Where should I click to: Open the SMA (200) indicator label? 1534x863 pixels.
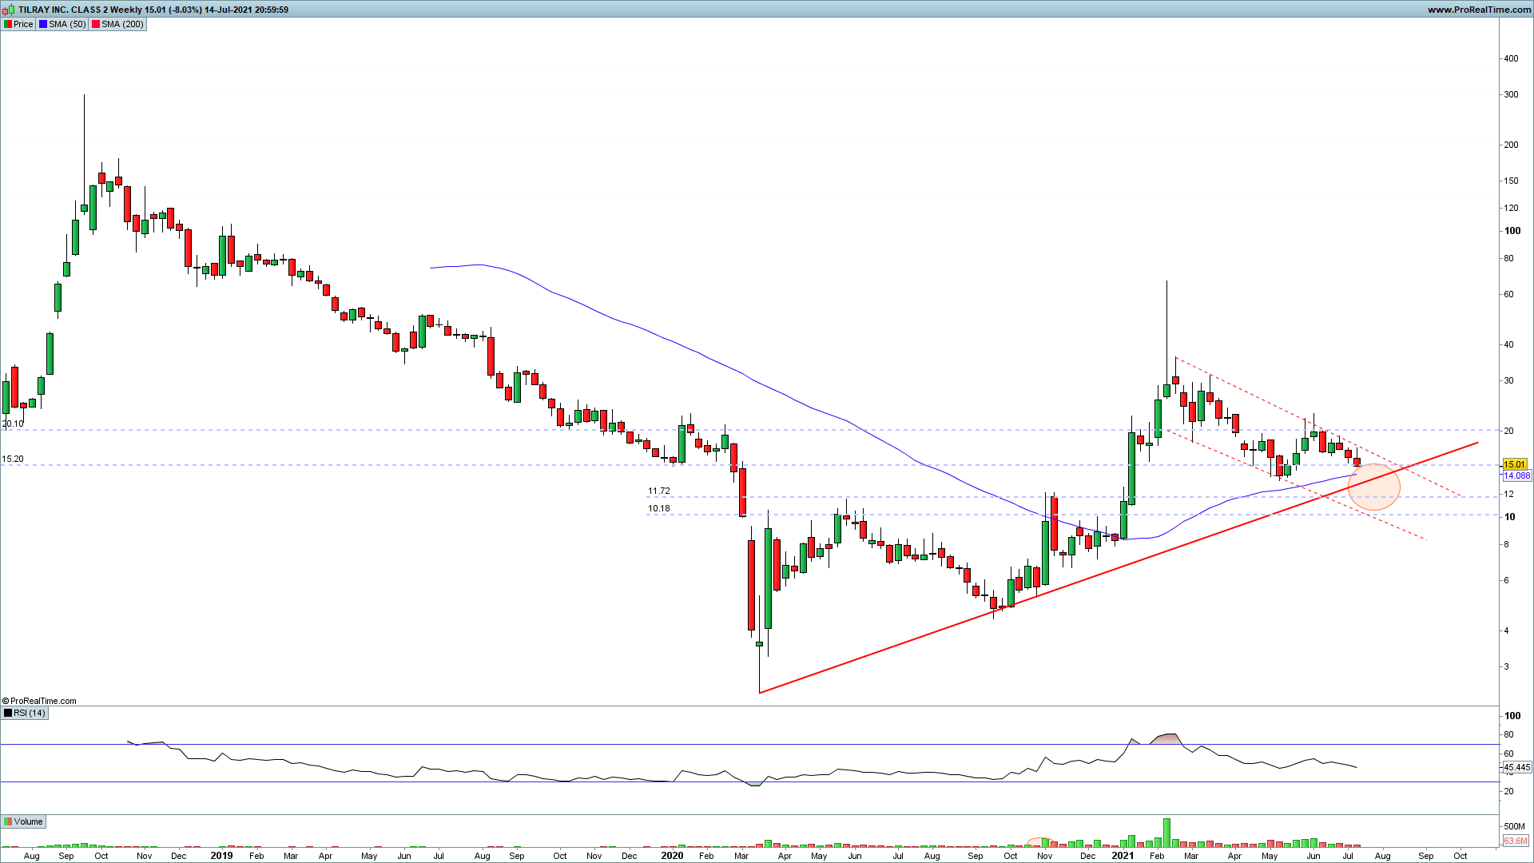pyautogui.click(x=121, y=24)
